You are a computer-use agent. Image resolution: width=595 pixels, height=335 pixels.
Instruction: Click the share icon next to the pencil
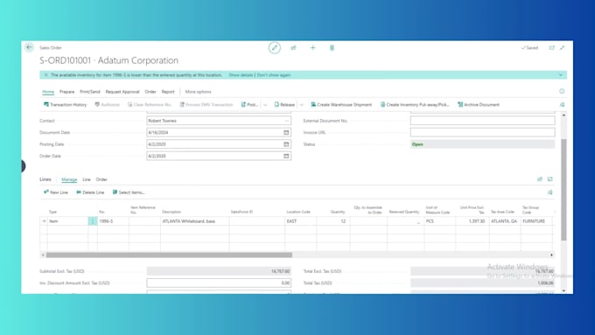tap(293, 48)
